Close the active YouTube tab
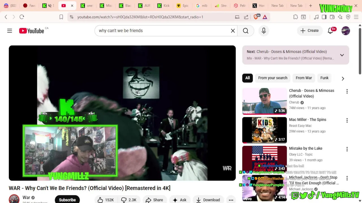The width and height of the screenshot is (362, 203). [x=72, y=5]
